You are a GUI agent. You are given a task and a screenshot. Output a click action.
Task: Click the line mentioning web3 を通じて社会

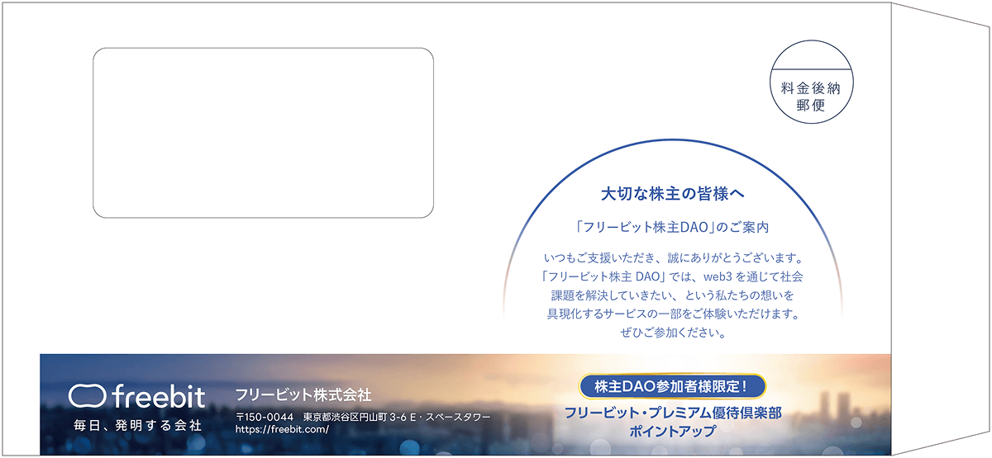click(673, 276)
